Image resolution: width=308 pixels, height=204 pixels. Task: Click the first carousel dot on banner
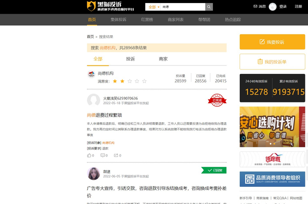click(271, 144)
